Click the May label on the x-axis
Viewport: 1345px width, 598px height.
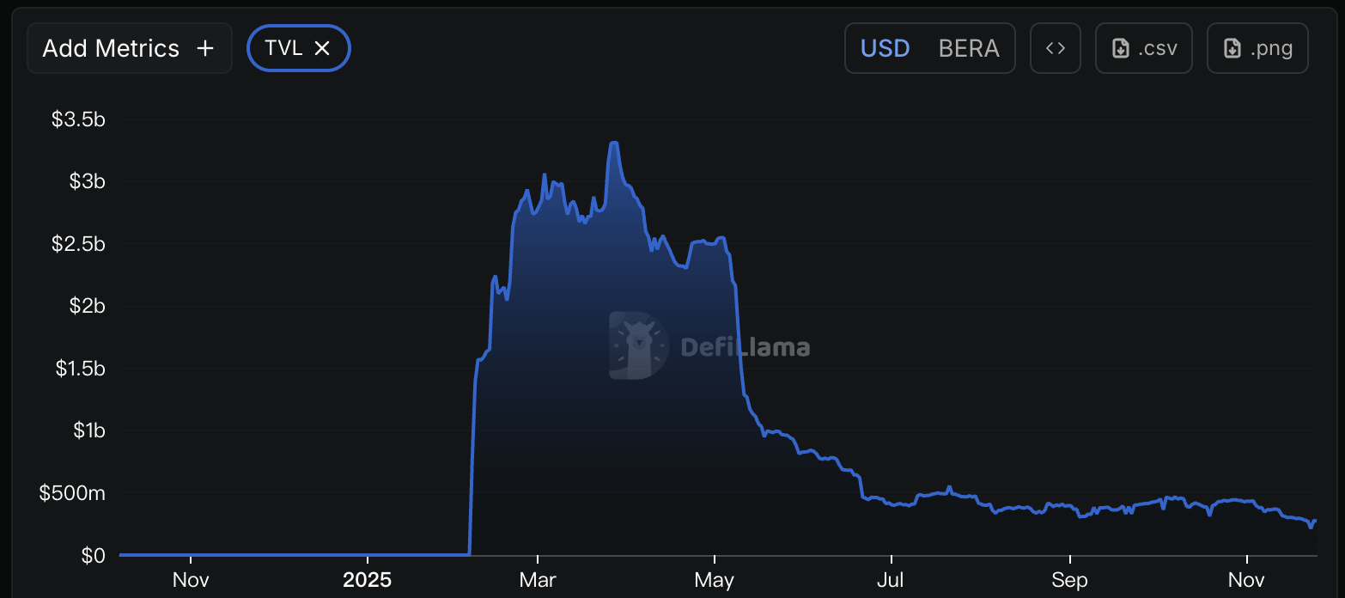[715, 580]
